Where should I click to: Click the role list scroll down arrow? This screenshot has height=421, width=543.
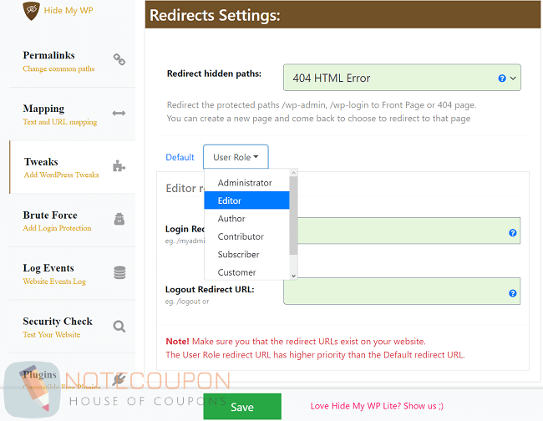click(294, 276)
